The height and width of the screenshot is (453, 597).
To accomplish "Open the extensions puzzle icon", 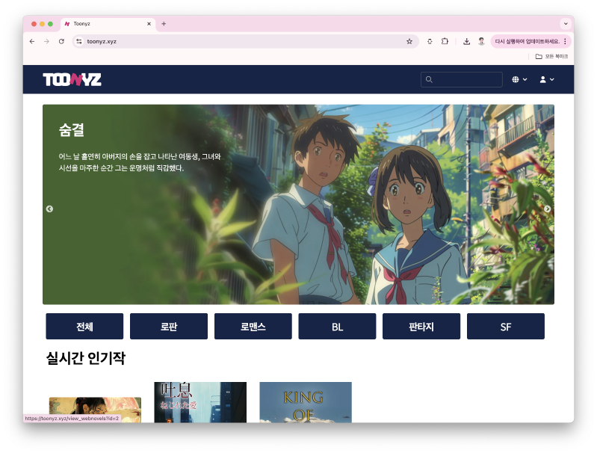I will coord(445,42).
